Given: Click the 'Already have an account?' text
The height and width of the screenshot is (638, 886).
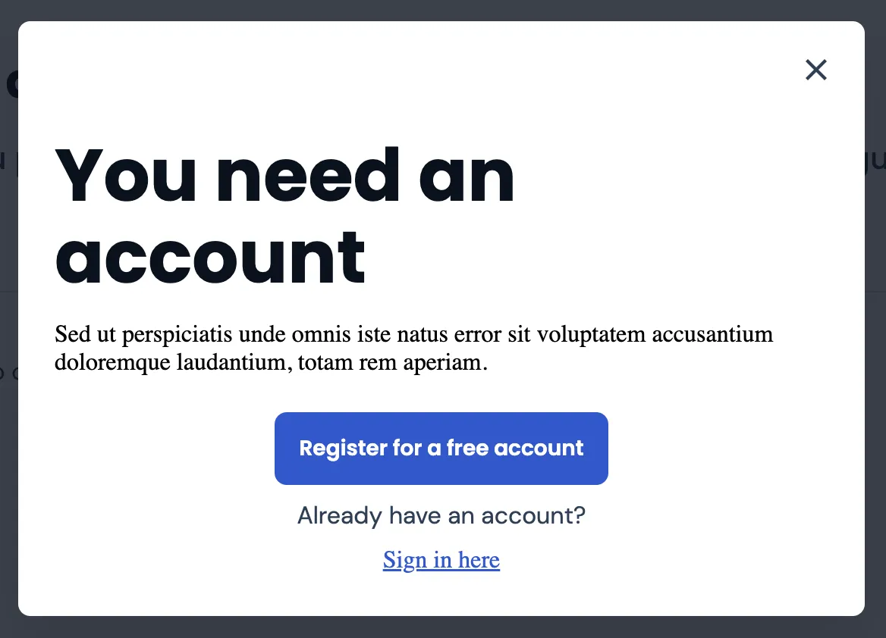Looking at the screenshot, I should pyautogui.click(x=441, y=516).
